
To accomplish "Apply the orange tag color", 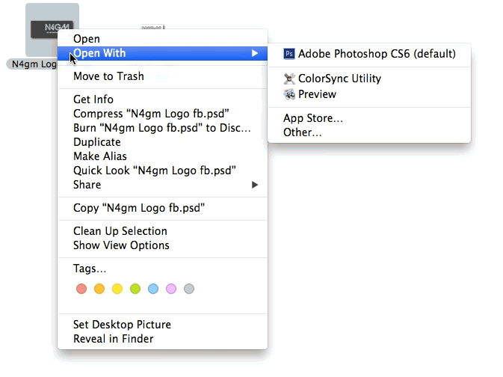I will tap(99, 289).
